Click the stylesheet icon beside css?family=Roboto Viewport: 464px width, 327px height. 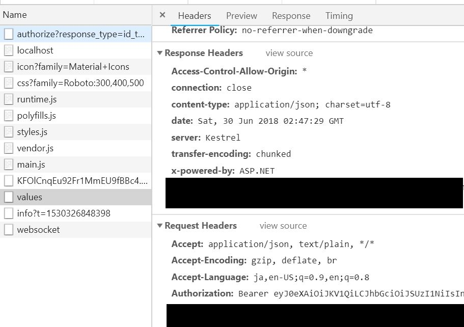point(9,83)
